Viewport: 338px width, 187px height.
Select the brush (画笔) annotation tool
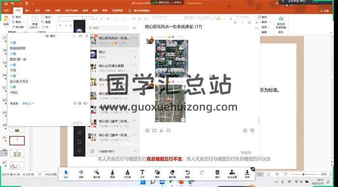[113, 174]
